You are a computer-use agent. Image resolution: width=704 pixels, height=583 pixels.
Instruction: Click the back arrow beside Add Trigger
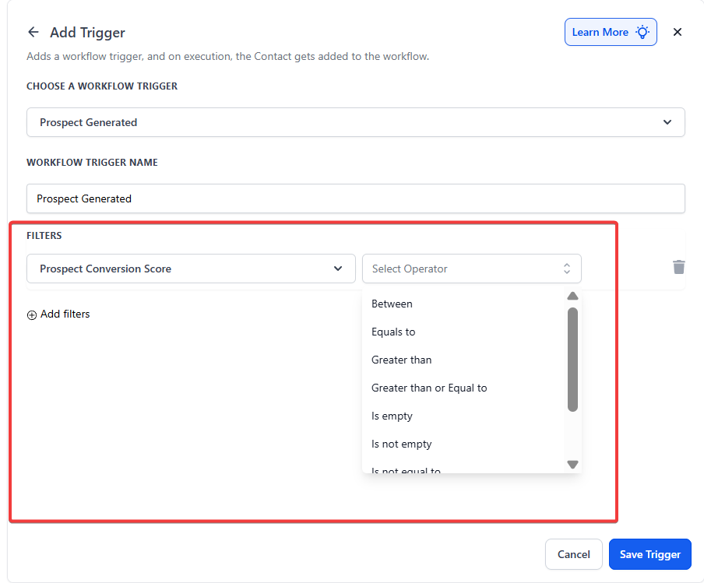coord(33,32)
